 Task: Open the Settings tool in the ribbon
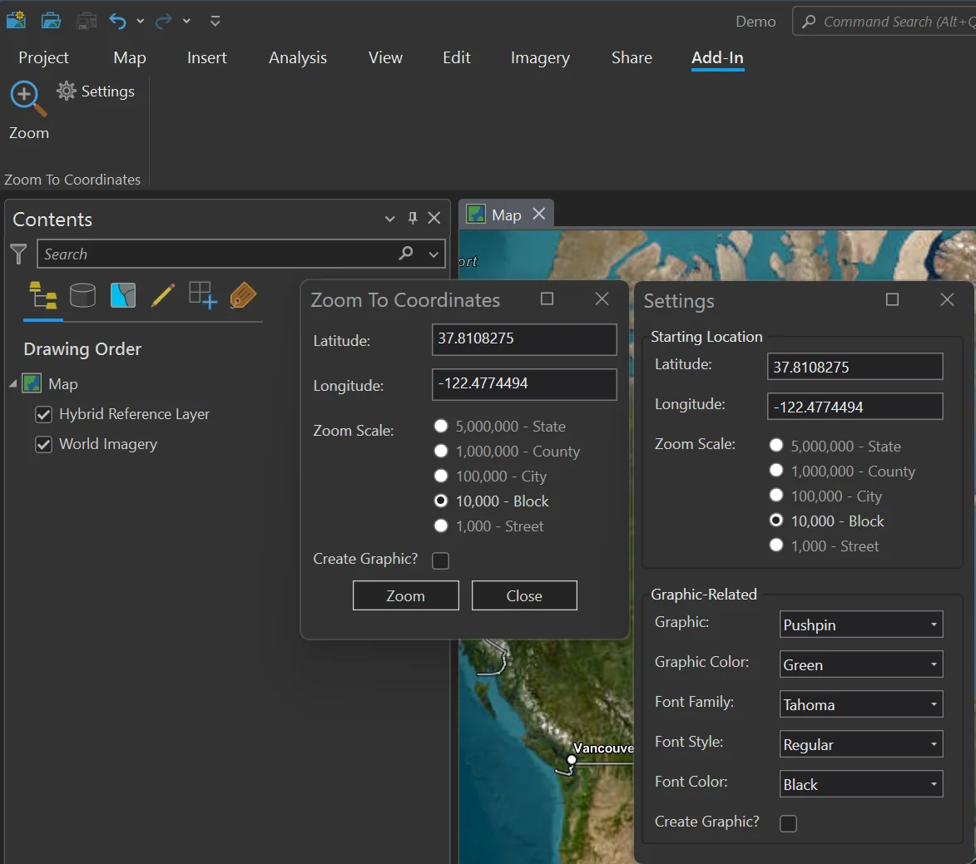(96, 91)
